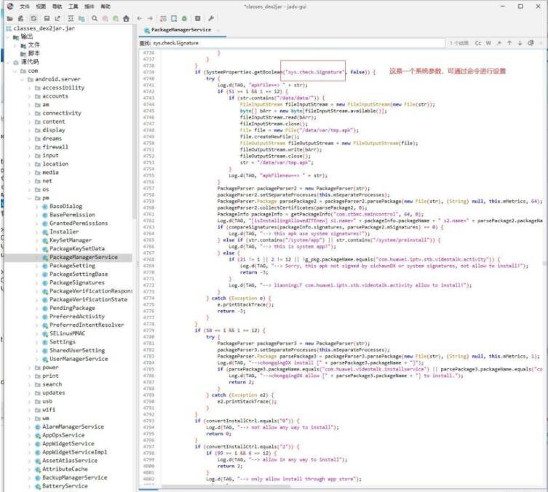Open file via toolbar folder icon

[x=9, y=18]
